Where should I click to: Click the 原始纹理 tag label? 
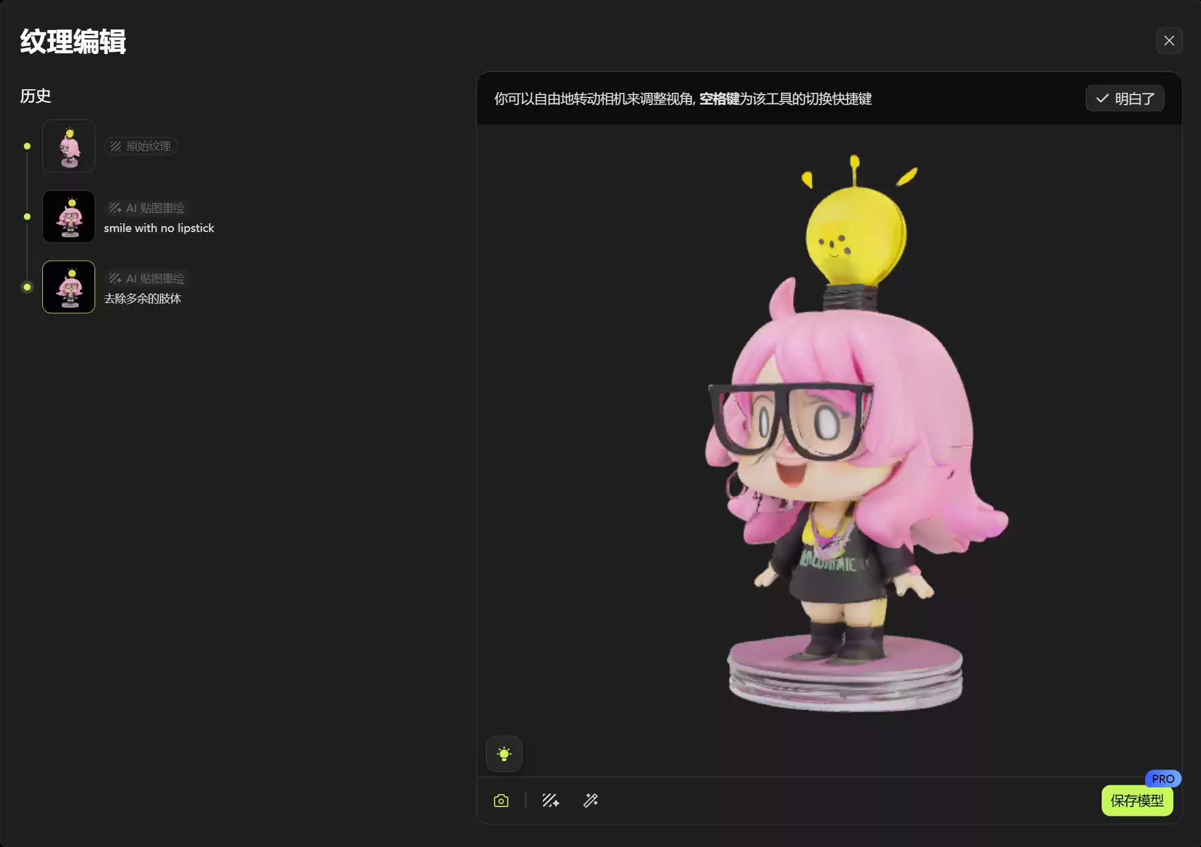pos(141,146)
